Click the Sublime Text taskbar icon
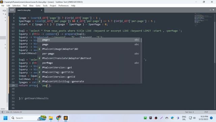Screen dimensions: 216x122 66,118
